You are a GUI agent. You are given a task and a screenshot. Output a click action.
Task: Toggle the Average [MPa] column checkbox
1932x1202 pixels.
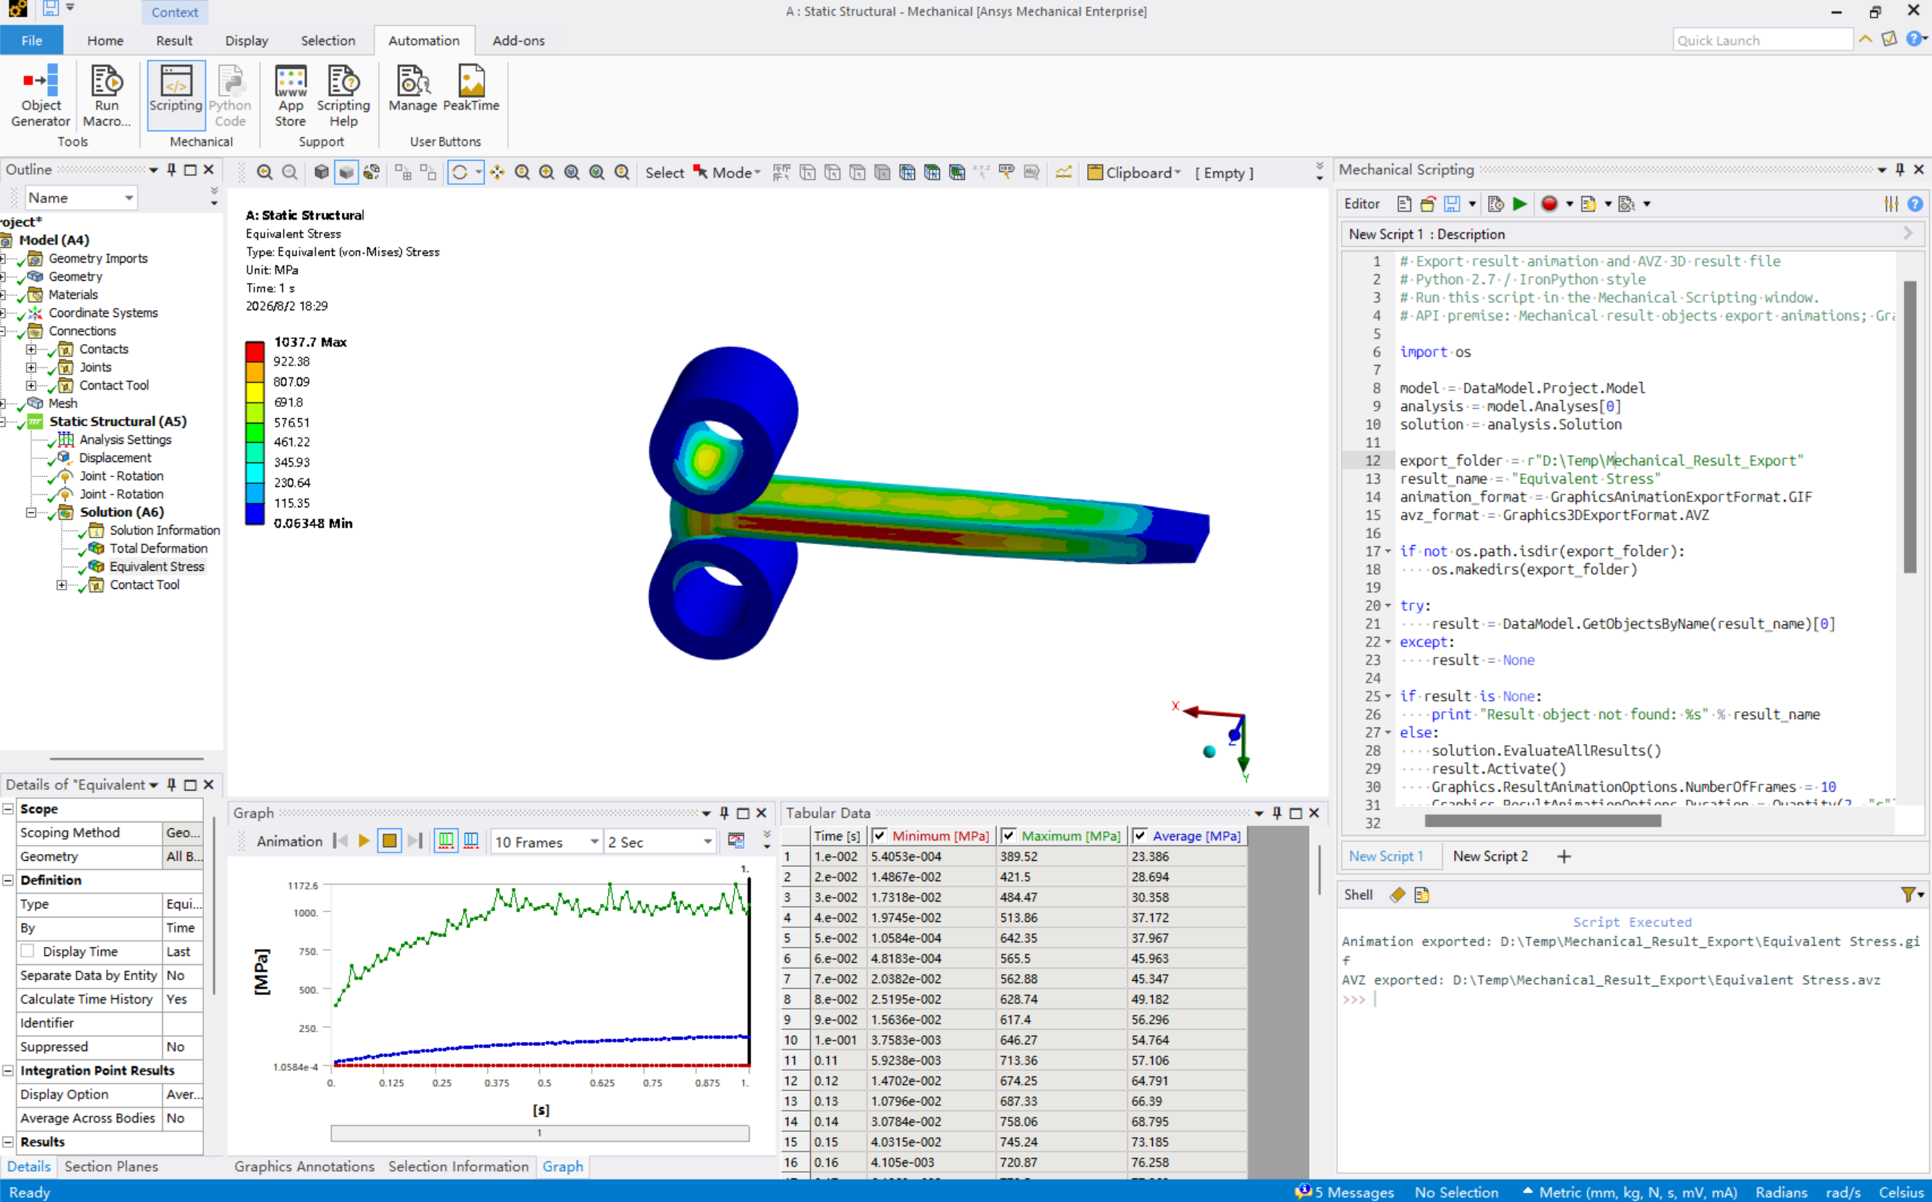[1140, 836]
